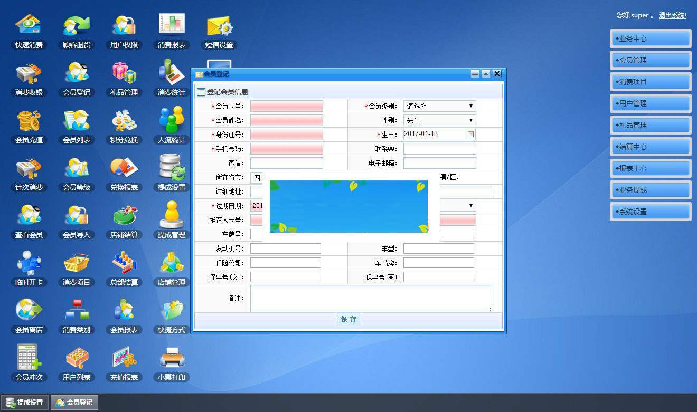The width and height of the screenshot is (697, 412).
Task: Click the 保存 save button
Action: 348,319
